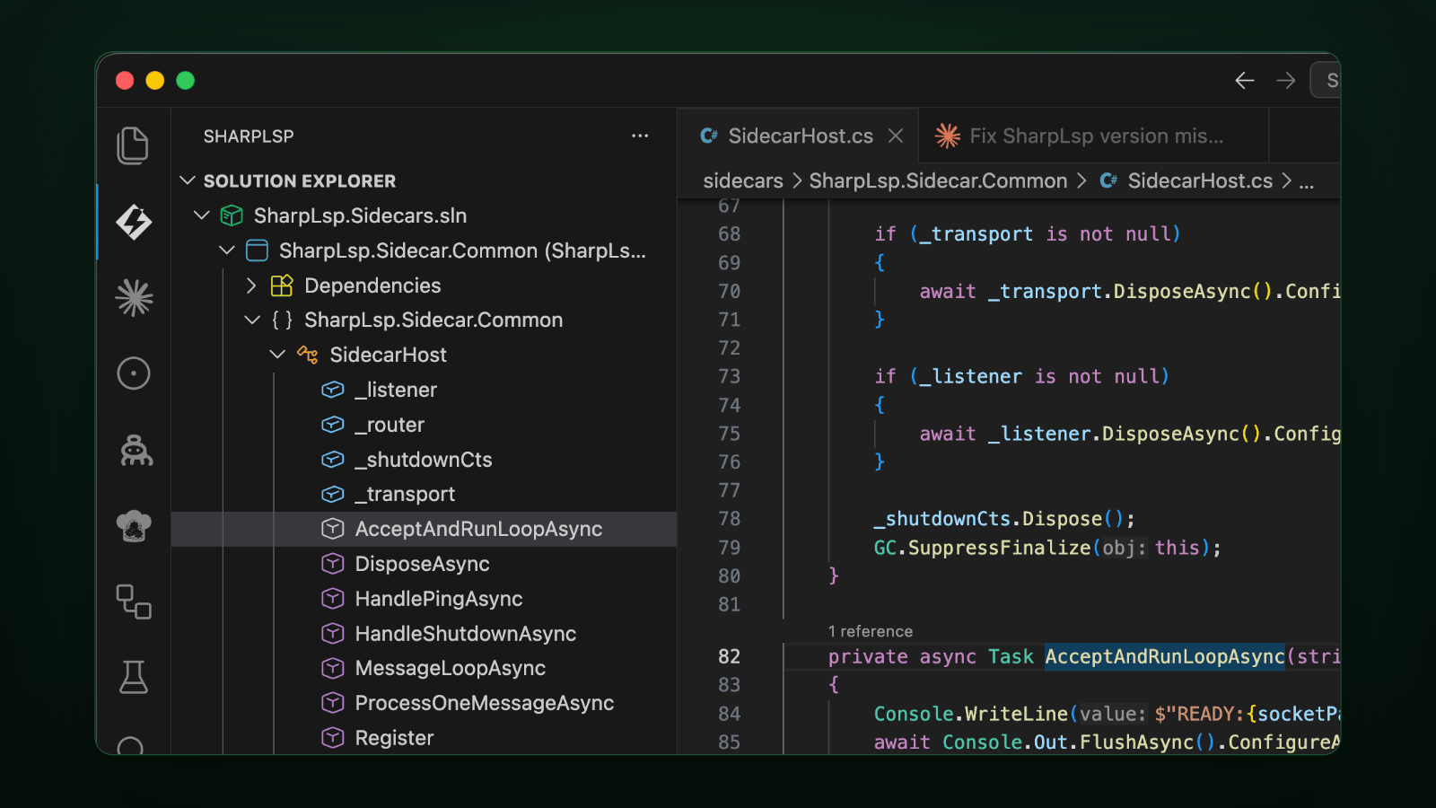Select the AcceptAndRunLoopAsync method row

[x=424, y=529]
